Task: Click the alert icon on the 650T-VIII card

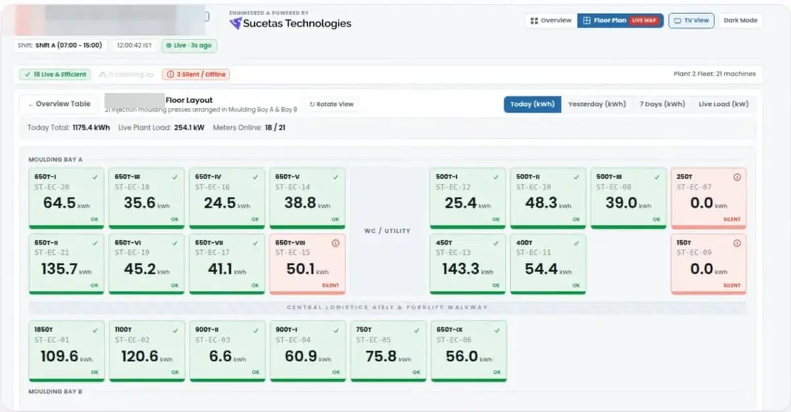Action: click(336, 243)
